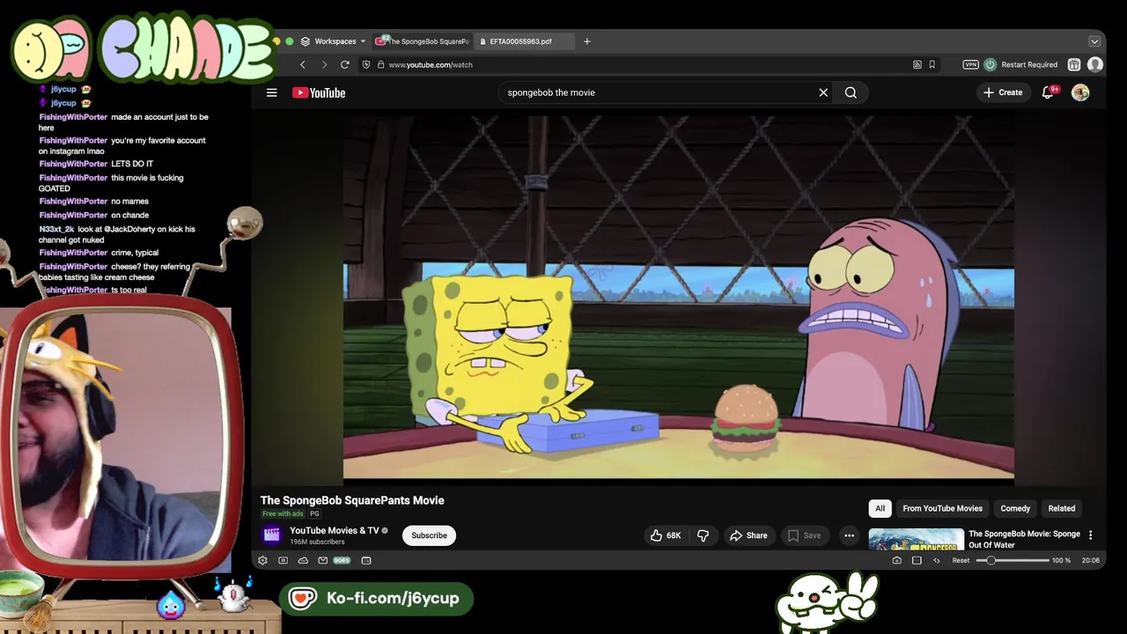
Task: Click the Save button
Action: point(805,535)
